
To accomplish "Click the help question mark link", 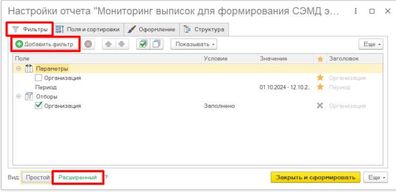I will [106, 177].
